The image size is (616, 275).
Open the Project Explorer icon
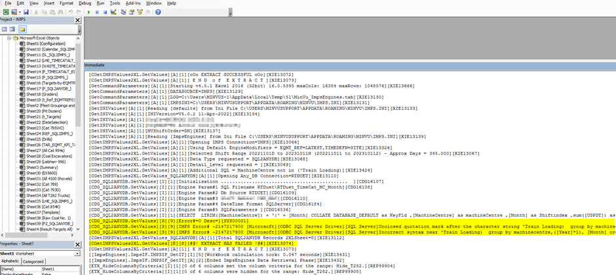[124, 12]
